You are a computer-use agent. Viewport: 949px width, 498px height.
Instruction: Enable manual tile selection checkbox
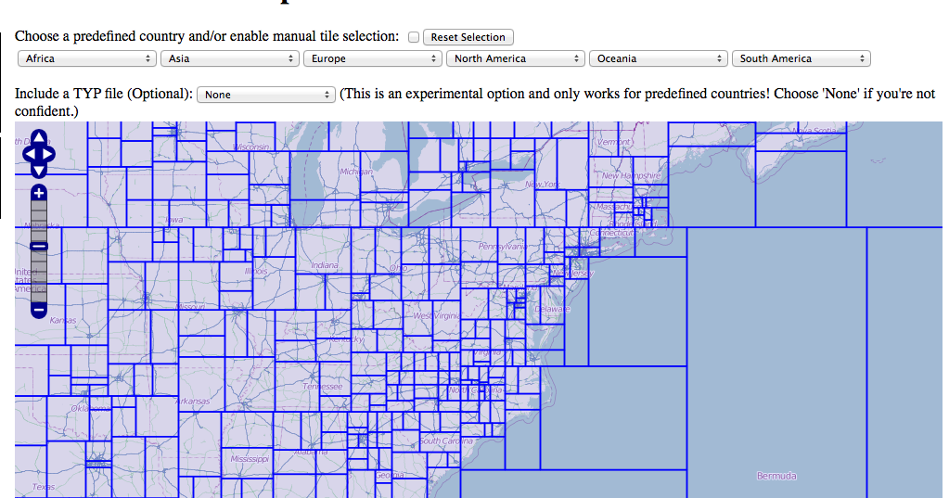click(414, 37)
